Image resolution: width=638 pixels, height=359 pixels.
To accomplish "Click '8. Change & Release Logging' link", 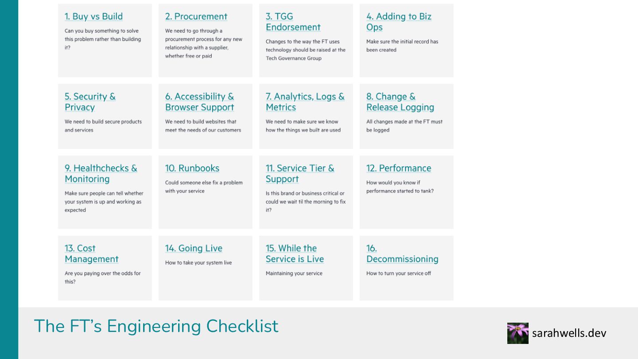I will 400,102.
